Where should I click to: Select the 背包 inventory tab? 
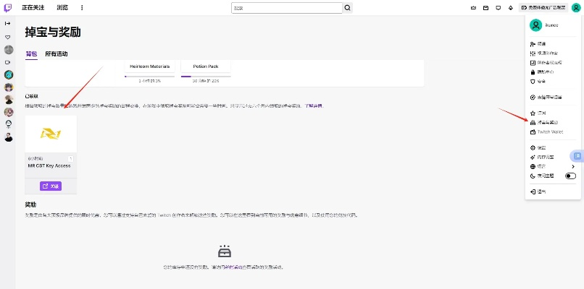[30, 53]
